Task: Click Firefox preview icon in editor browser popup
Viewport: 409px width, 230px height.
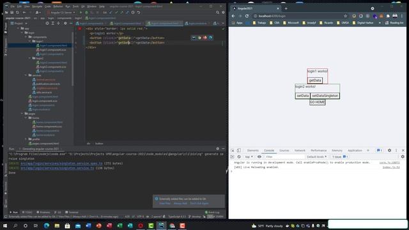Action: click(x=204, y=38)
